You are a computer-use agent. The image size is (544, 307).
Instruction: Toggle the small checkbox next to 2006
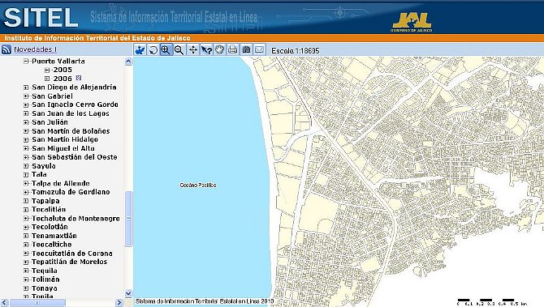click(x=79, y=78)
